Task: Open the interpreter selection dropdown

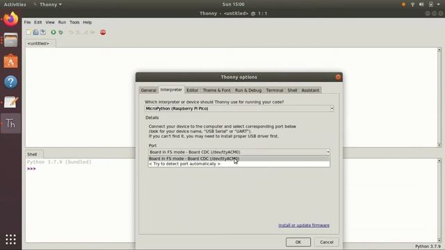Action: coord(332,108)
